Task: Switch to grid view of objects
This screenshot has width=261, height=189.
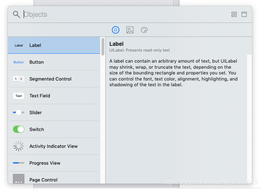Action: click(234, 14)
